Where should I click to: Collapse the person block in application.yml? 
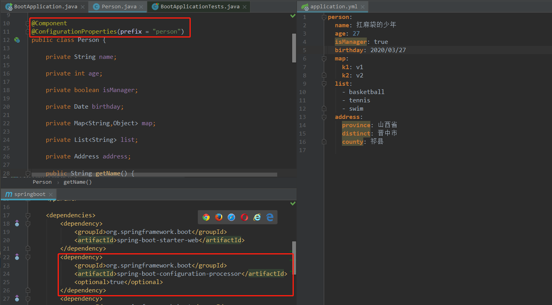click(x=324, y=17)
